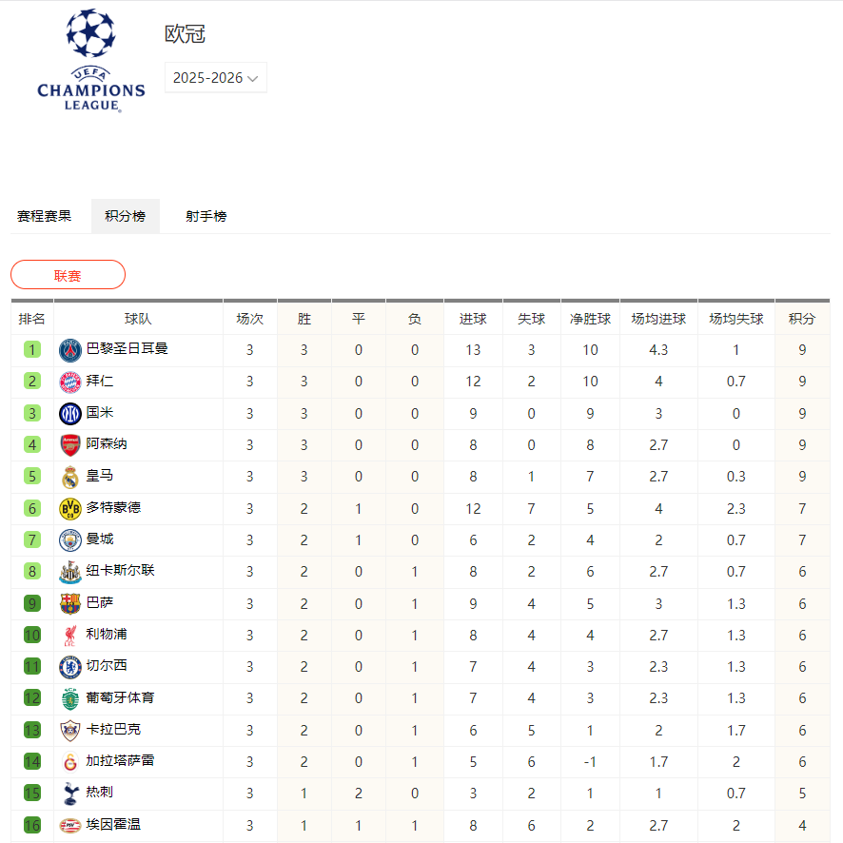Switch to the 赛程赛果 tab
Image resolution: width=843 pixels, height=843 pixels.
46,216
